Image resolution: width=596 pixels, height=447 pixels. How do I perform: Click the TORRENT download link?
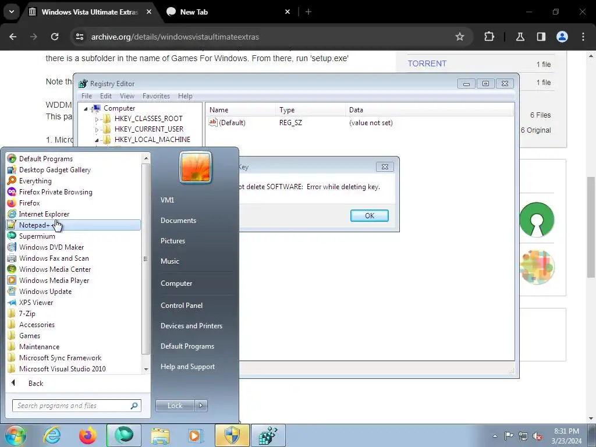coord(427,63)
